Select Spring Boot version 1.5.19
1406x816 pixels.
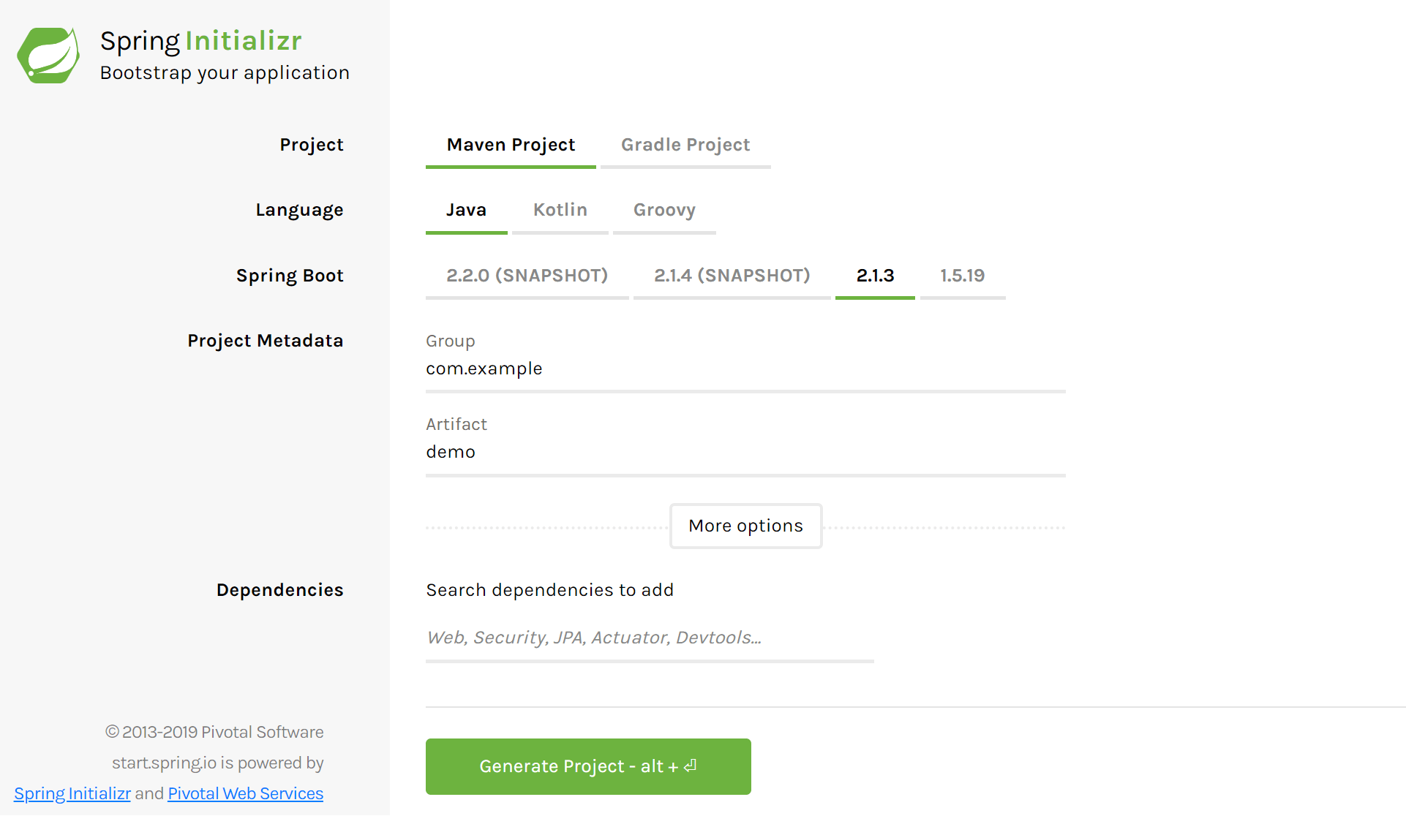(x=962, y=276)
